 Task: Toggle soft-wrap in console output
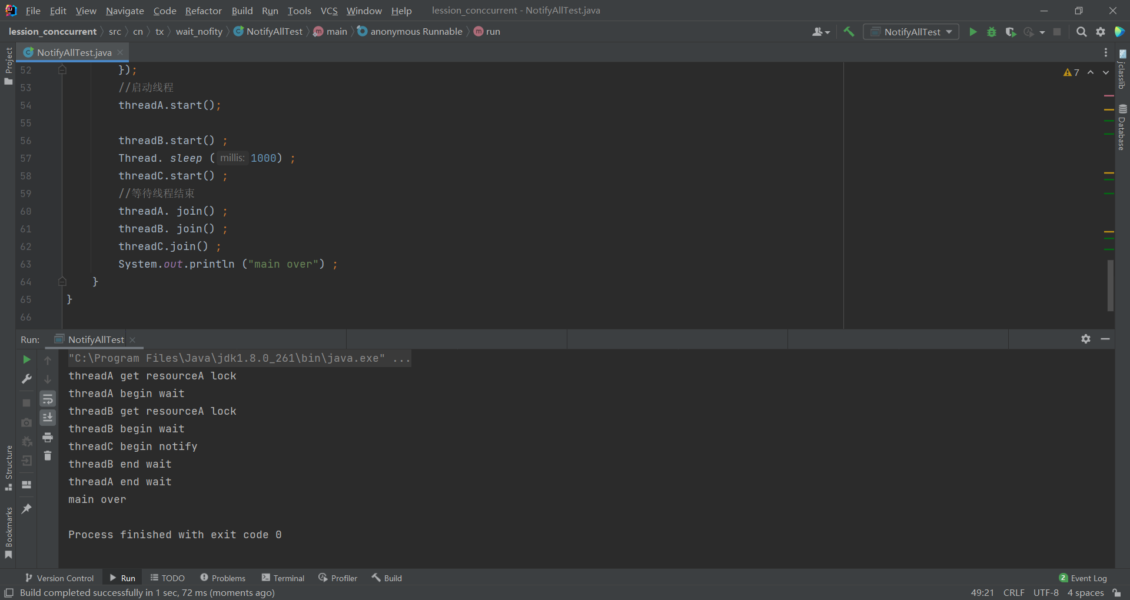point(48,399)
